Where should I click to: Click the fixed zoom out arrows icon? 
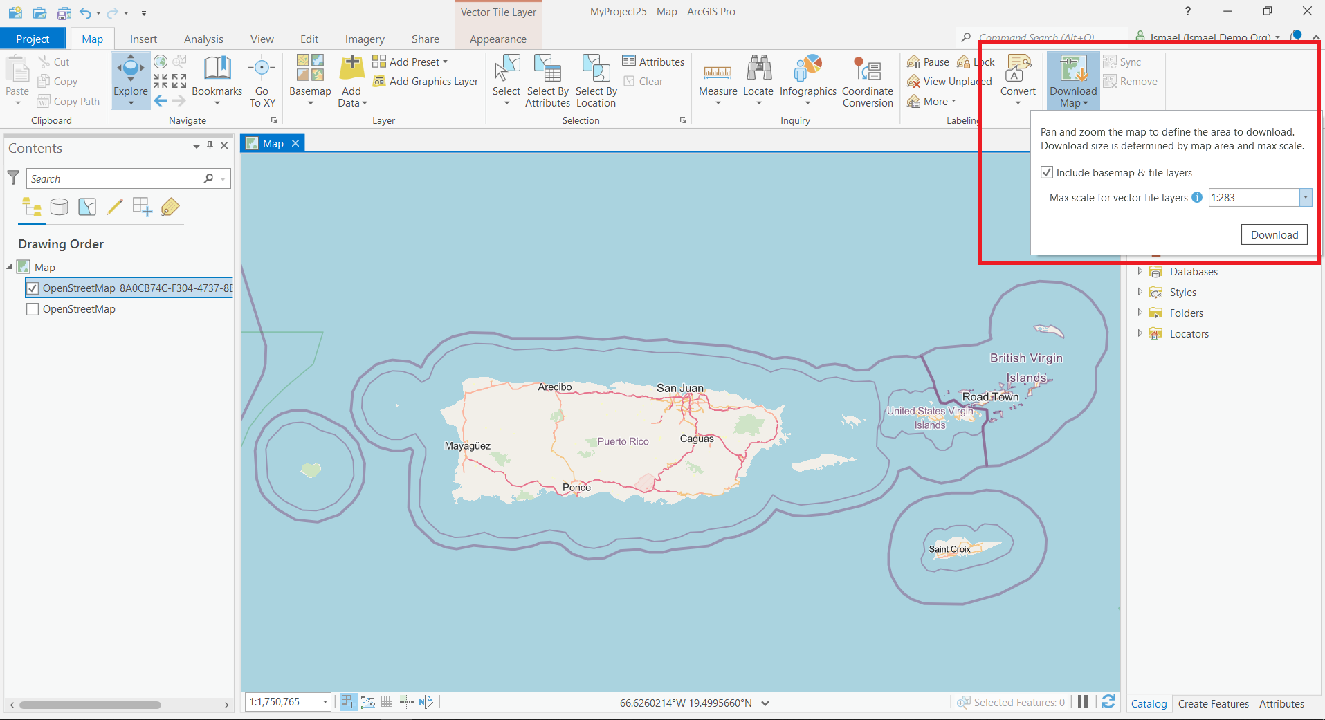tap(179, 81)
